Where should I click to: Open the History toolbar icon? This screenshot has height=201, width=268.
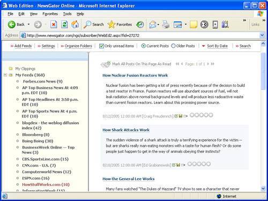click(x=140, y=25)
